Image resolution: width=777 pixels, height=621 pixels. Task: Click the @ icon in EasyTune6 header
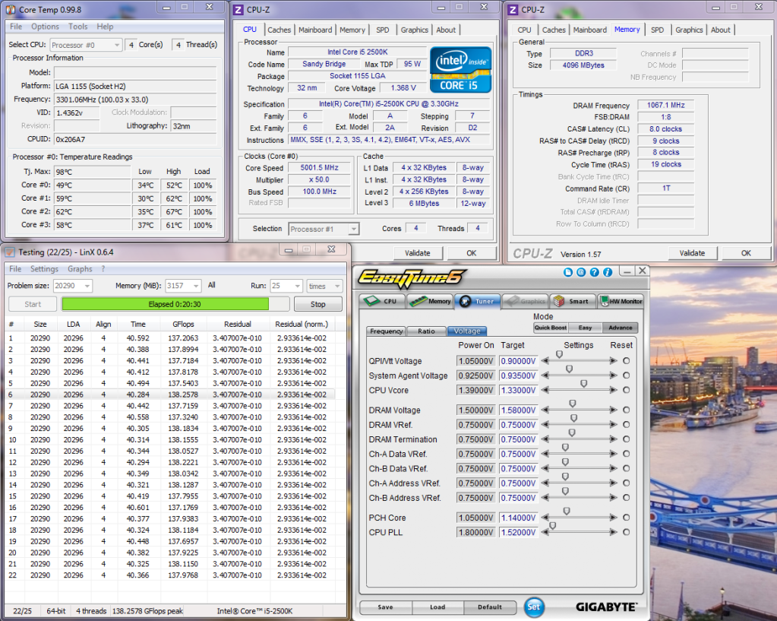click(x=581, y=272)
